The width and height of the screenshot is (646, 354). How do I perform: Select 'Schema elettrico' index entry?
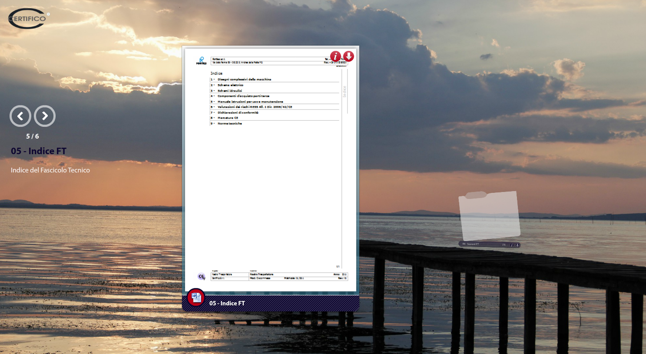tap(230, 85)
